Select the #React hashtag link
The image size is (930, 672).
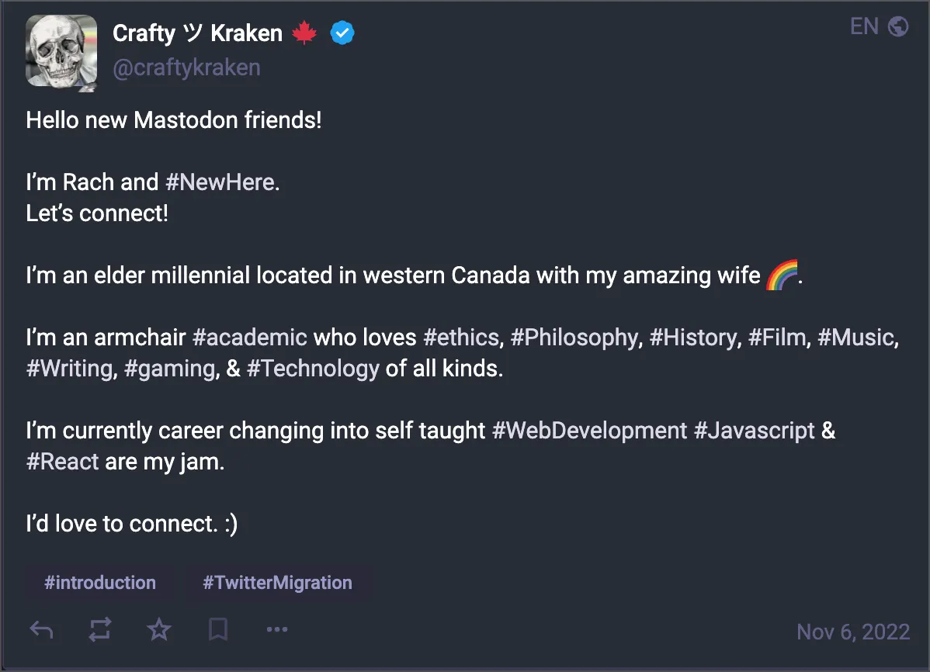pyautogui.click(x=62, y=462)
